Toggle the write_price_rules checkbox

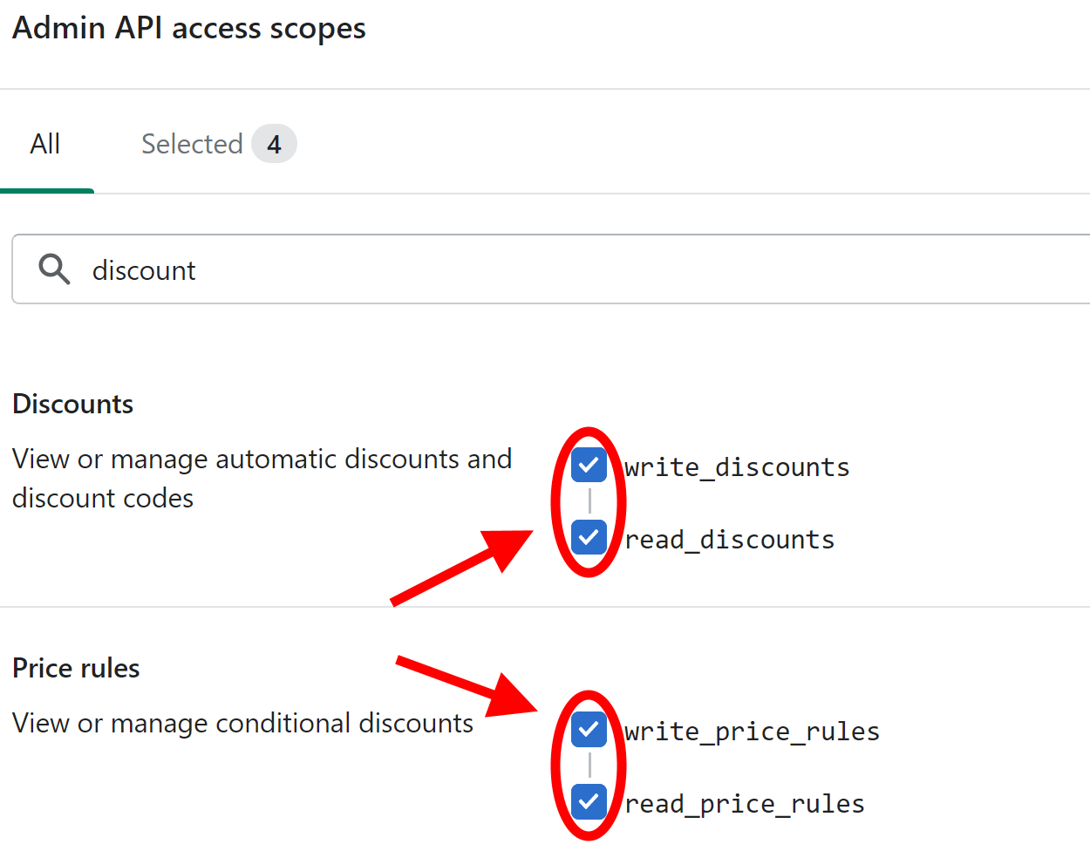(x=589, y=729)
